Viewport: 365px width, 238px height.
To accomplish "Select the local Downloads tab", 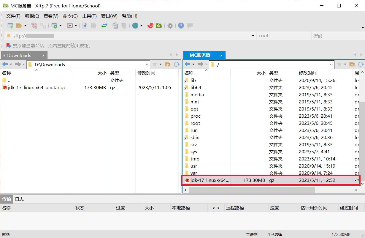I will 19,55.
